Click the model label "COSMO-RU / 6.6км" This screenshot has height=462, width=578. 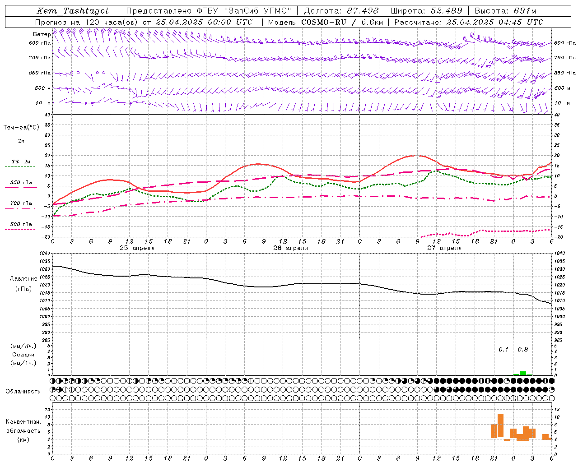(x=342, y=22)
